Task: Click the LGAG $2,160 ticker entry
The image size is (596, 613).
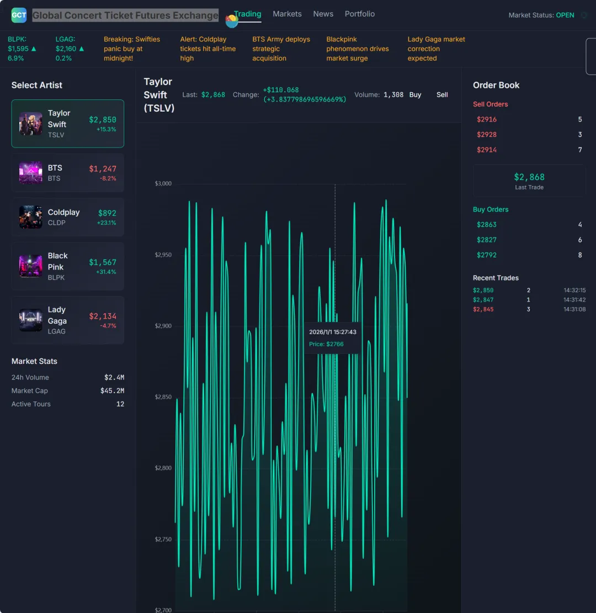Action: [x=70, y=49]
